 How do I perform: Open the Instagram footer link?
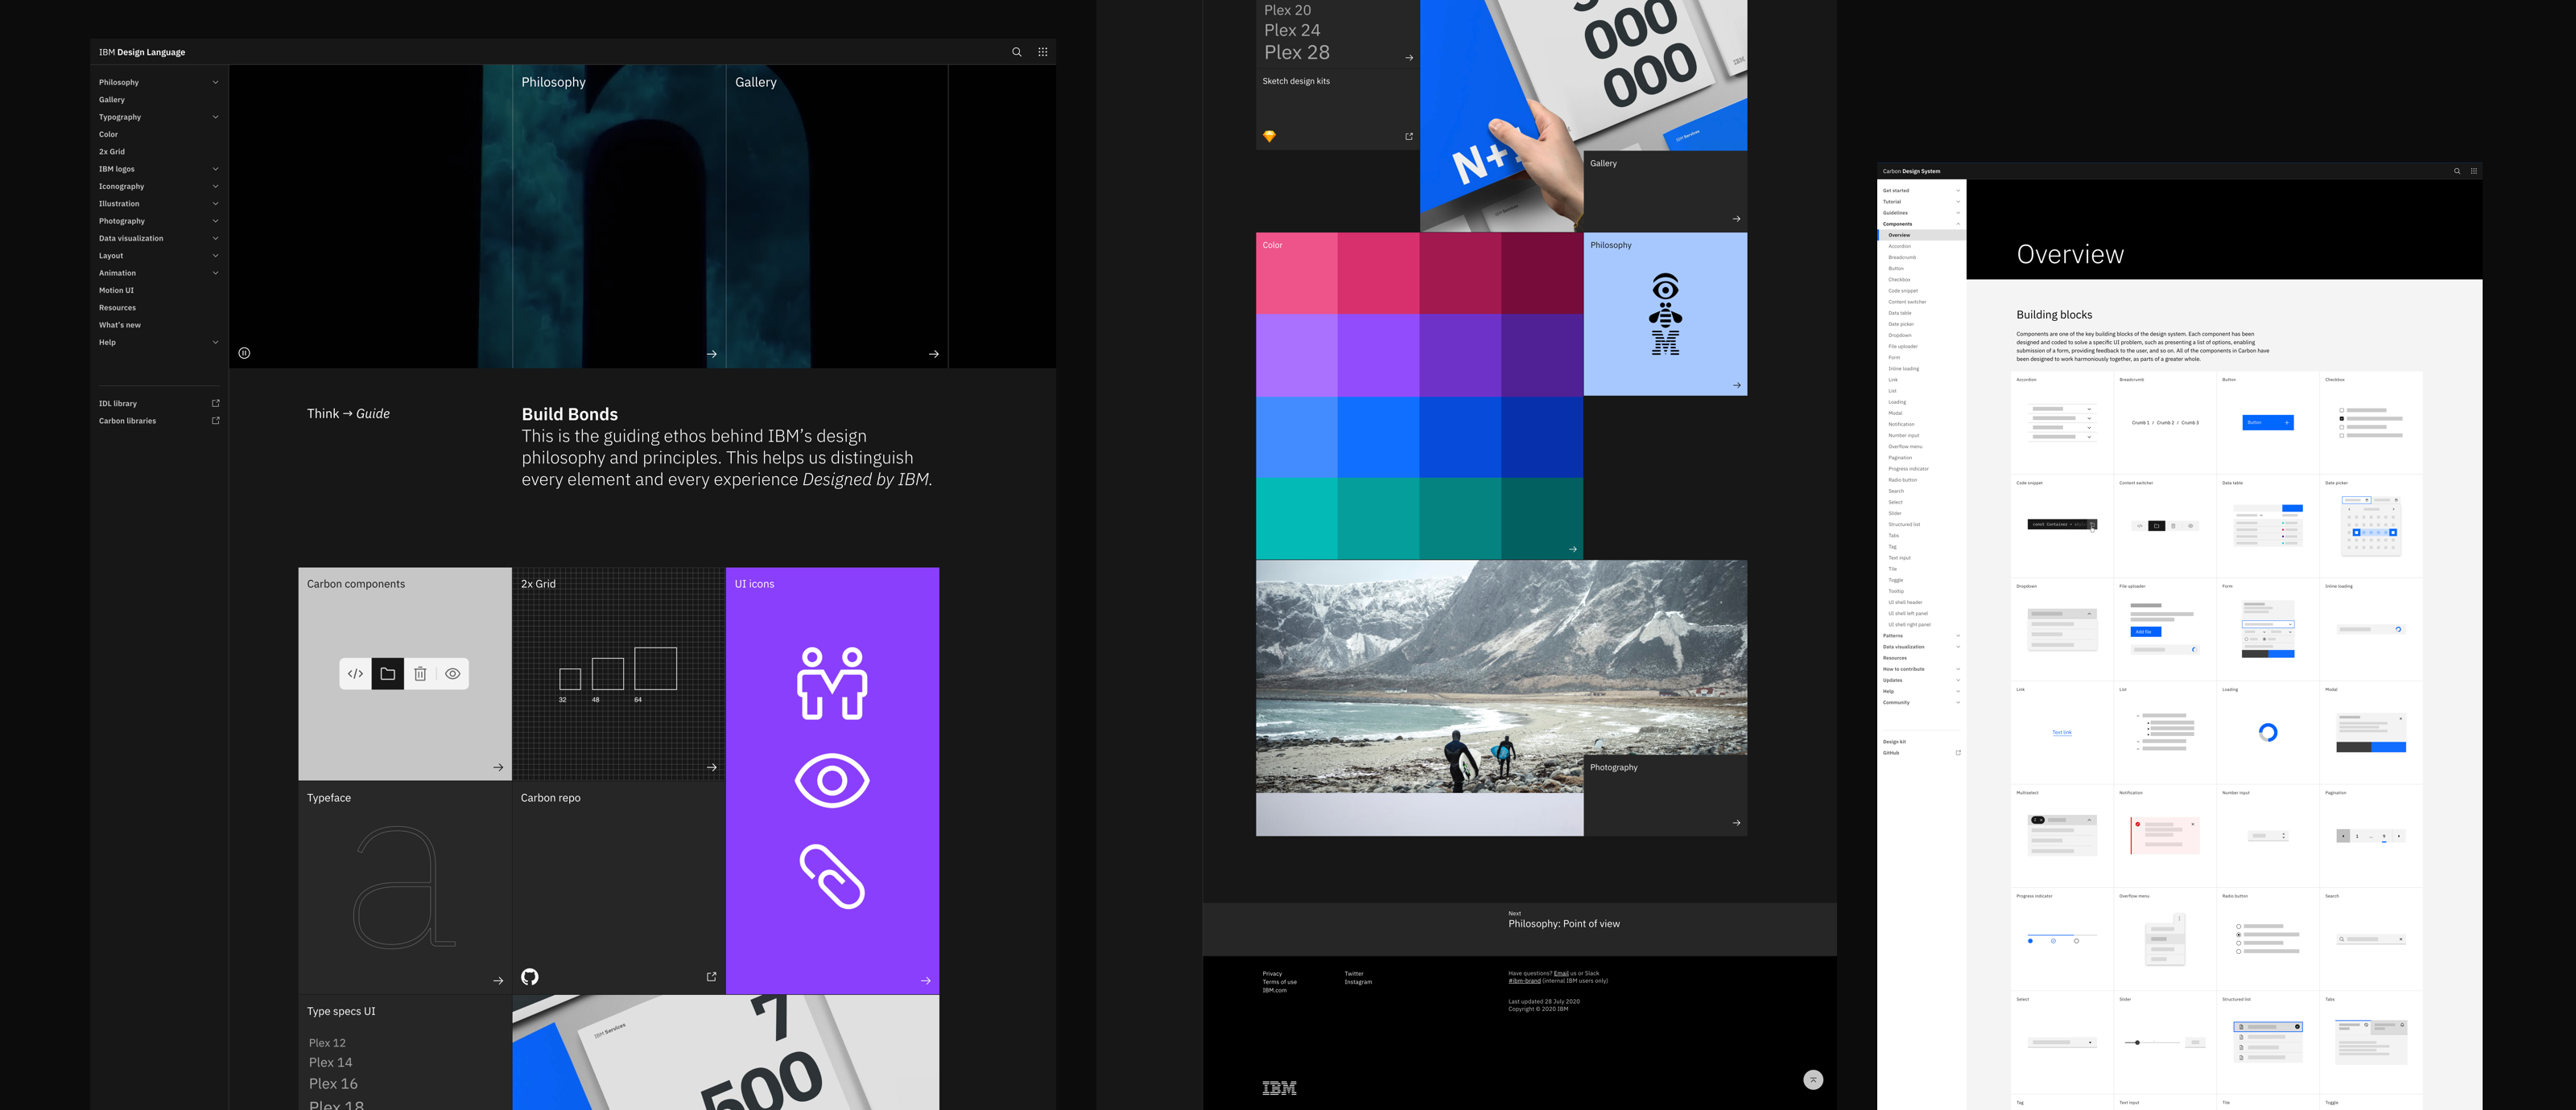click(1358, 982)
